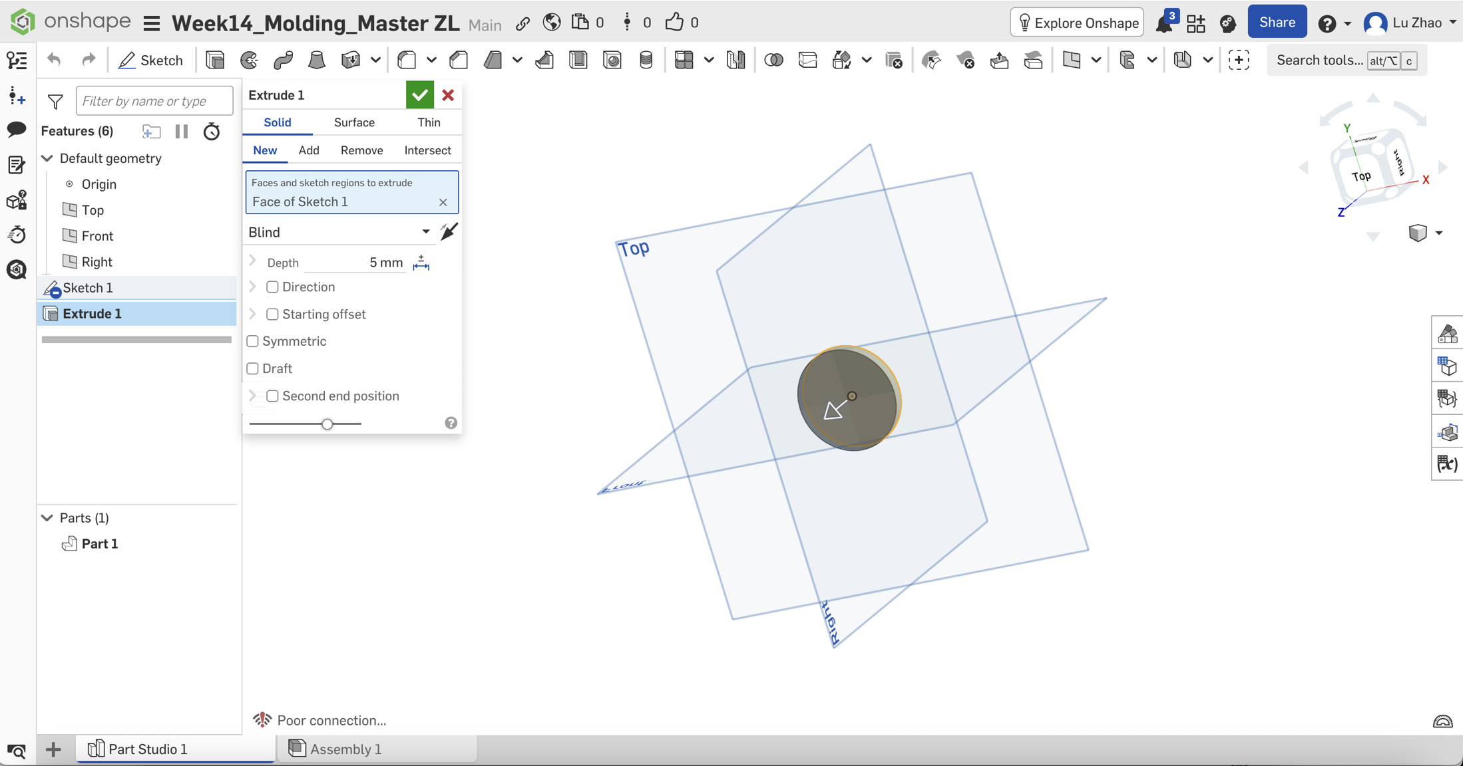The height and width of the screenshot is (766, 1463).
Task: Select the Sketch tool in toolbar
Action: click(150, 61)
